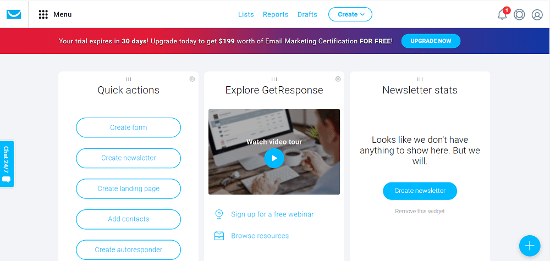Go to Lists in top navigation
Viewport: 550px width, 261px height.
click(x=246, y=14)
